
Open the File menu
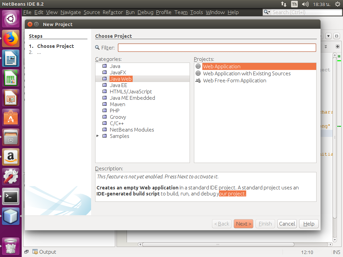point(27,12)
